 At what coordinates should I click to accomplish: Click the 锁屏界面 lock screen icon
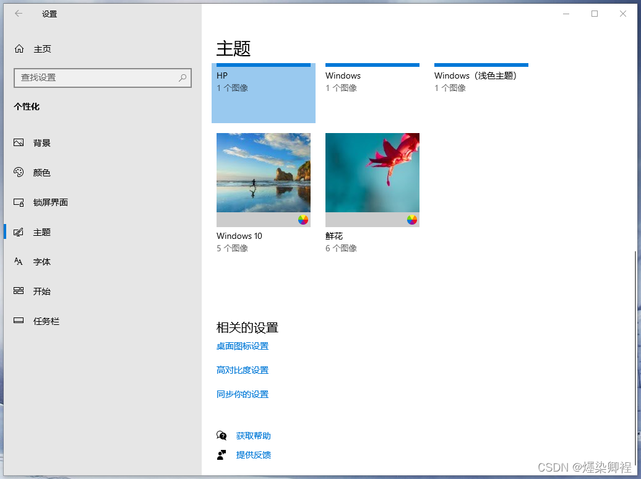click(x=19, y=202)
